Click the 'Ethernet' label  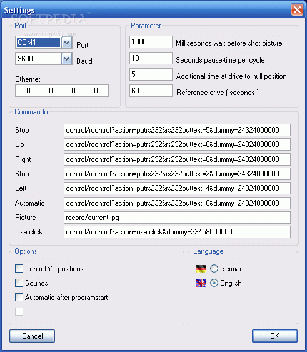point(28,79)
